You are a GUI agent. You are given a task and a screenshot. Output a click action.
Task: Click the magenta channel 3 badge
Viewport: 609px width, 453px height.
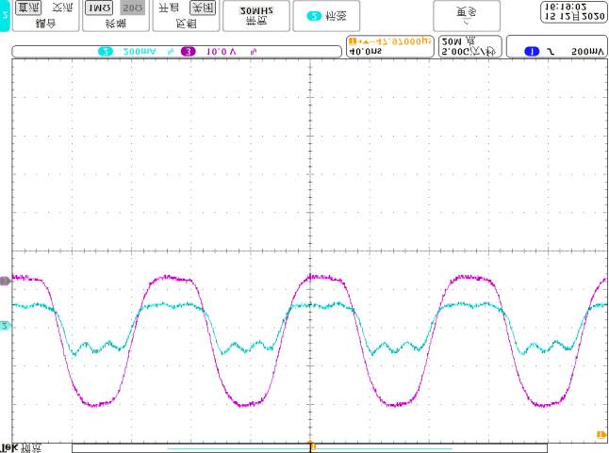point(187,51)
